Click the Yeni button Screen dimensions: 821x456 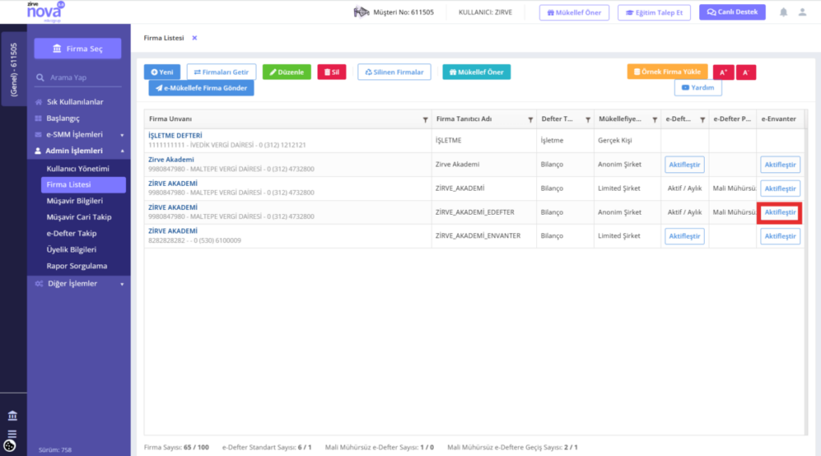click(x=162, y=72)
